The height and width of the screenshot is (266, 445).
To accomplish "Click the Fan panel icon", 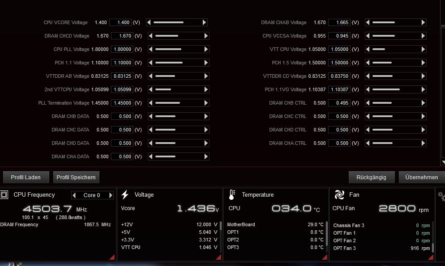I will click(339, 194).
